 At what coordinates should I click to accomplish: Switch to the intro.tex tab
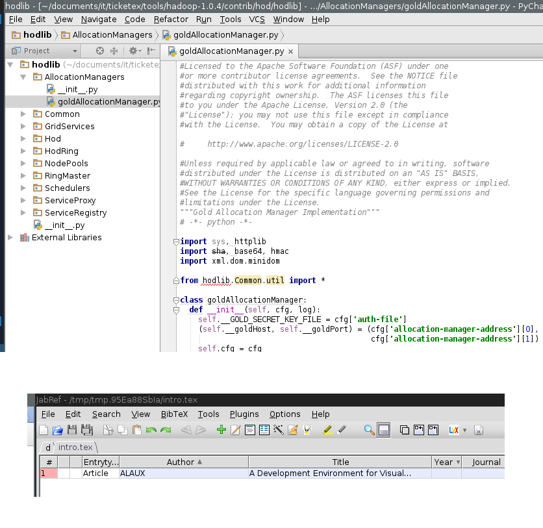point(75,447)
